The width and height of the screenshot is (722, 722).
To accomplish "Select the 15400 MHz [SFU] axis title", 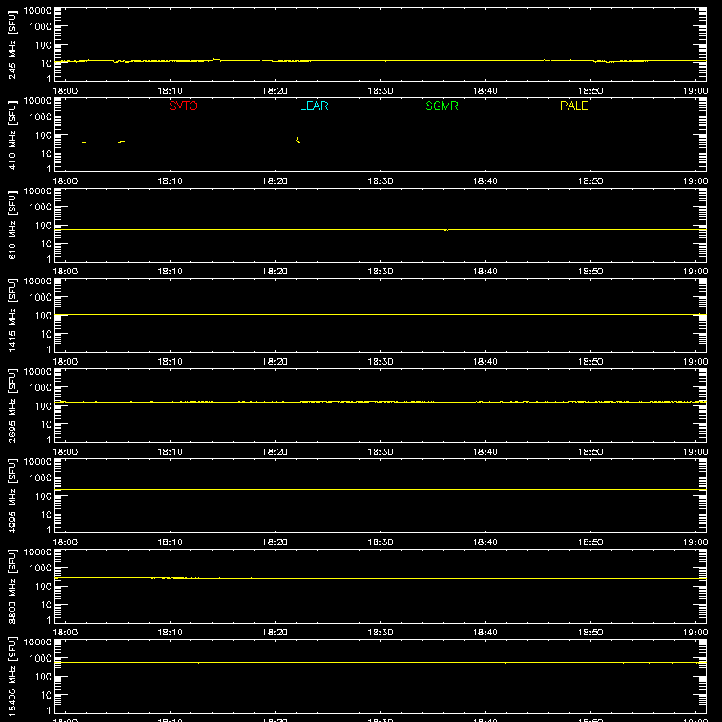I will (x=12, y=676).
